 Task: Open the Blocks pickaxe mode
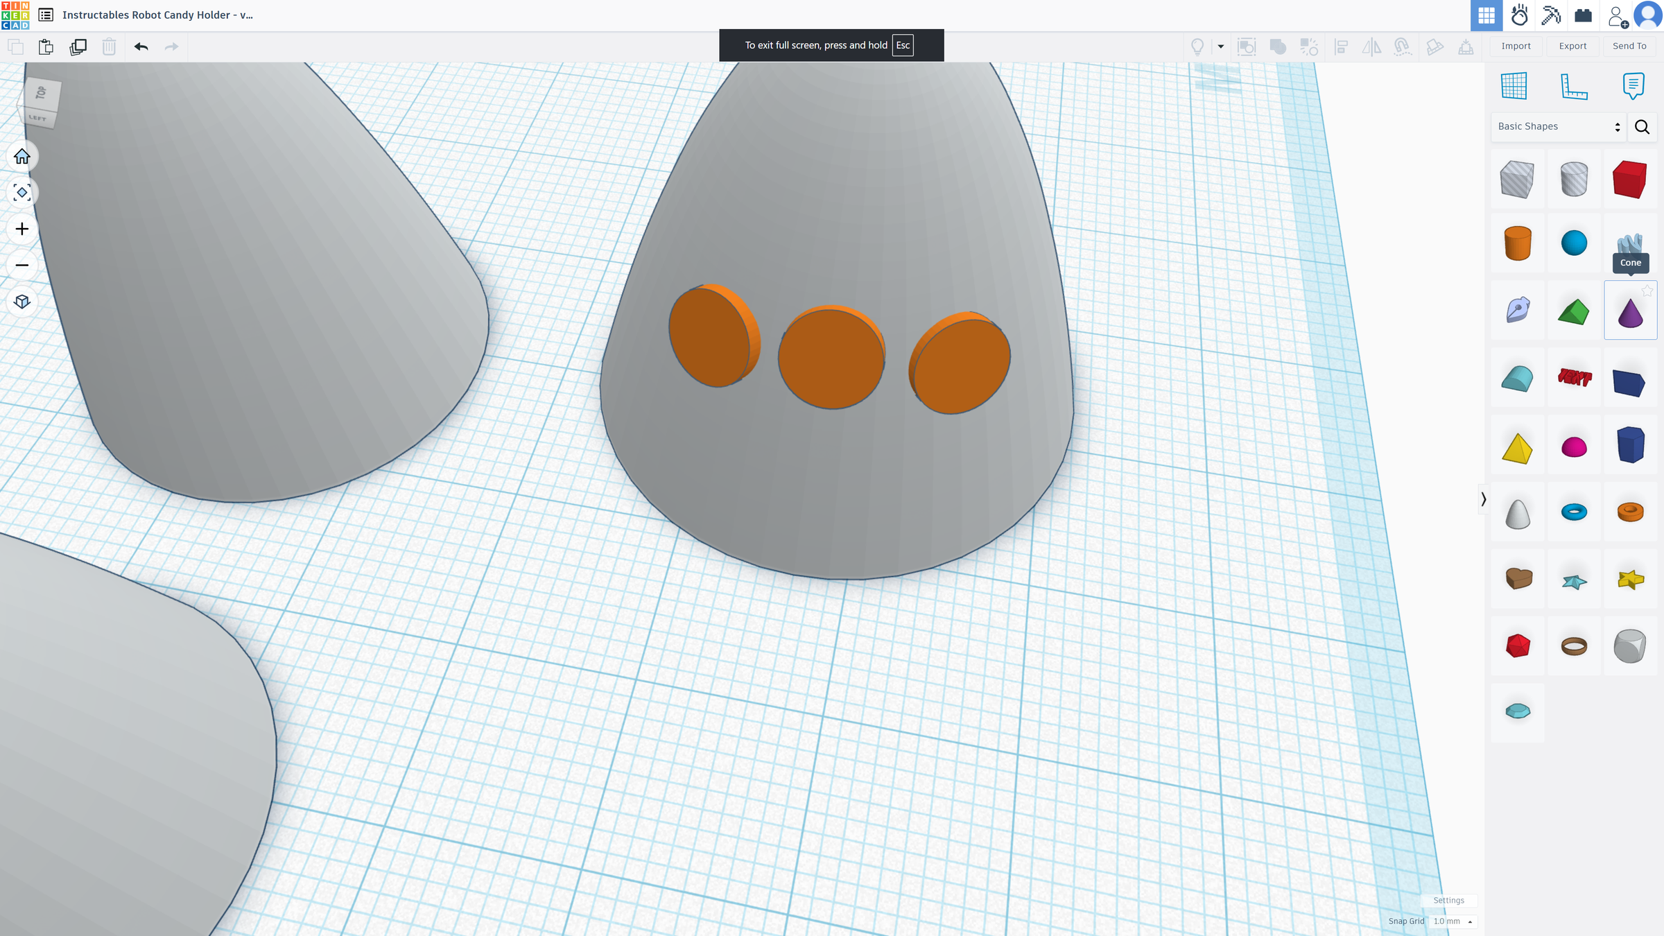[1551, 15]
